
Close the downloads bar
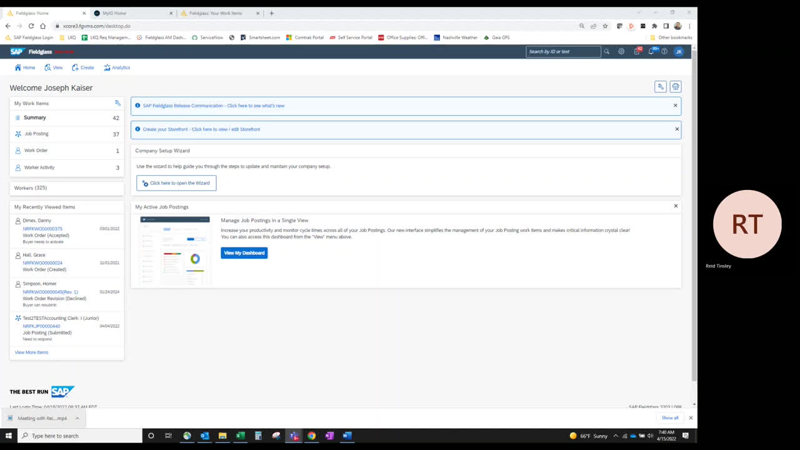click(691, 417)
